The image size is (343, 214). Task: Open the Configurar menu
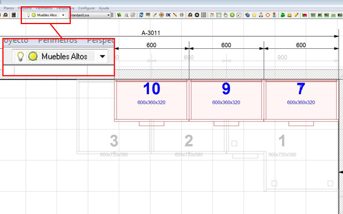[x=86, y=8]
